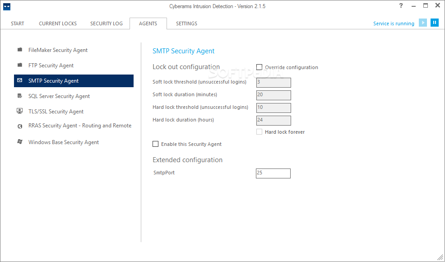445x262 pixels.
Task: Open the CURRENT LOCKS tab
Action: click(58, 23)
